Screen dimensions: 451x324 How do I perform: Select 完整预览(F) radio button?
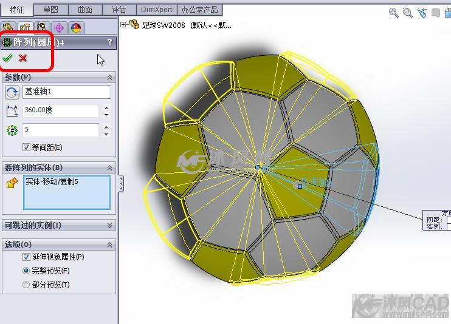tap(26, 271)
